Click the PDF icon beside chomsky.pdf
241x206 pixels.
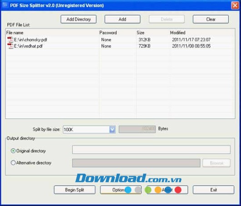tap(10, 40)
